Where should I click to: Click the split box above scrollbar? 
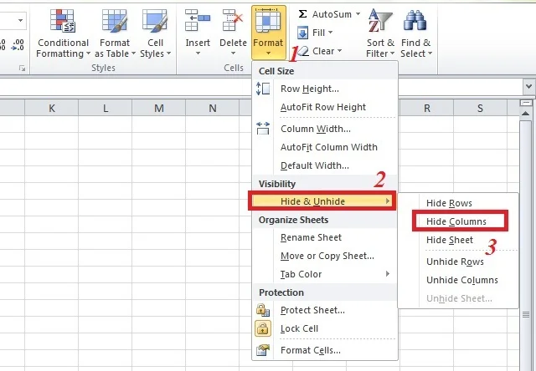[526, 103]
